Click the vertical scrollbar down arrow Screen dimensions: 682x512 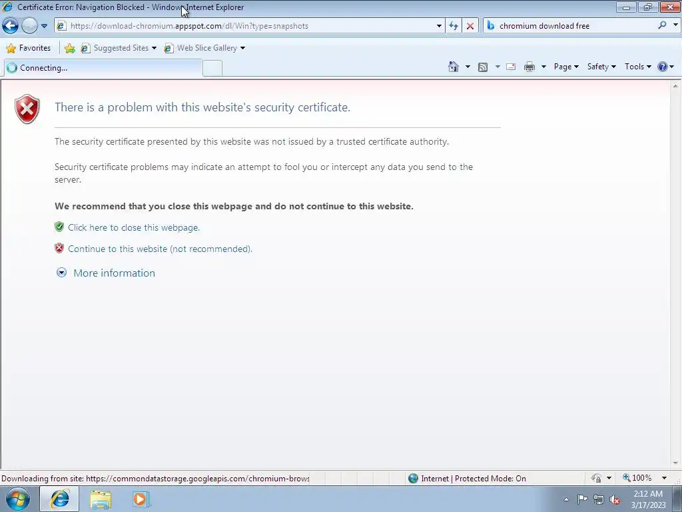point(675,463)
